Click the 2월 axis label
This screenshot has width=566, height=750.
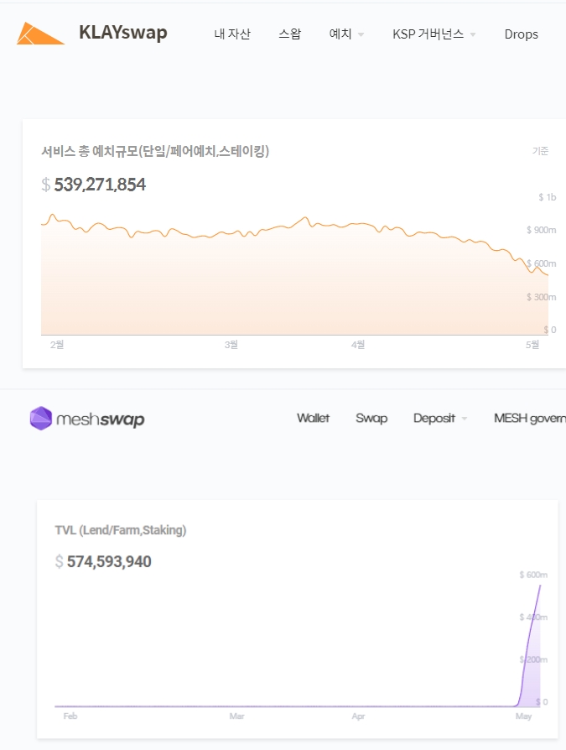click(x=57, y=345)
